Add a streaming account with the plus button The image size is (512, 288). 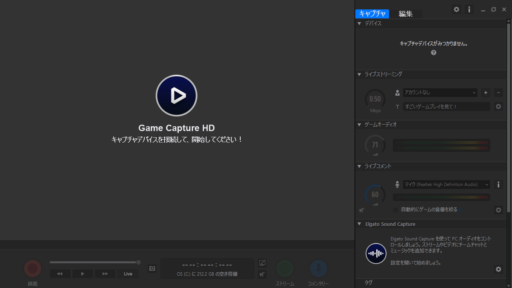tap(486, 93)
